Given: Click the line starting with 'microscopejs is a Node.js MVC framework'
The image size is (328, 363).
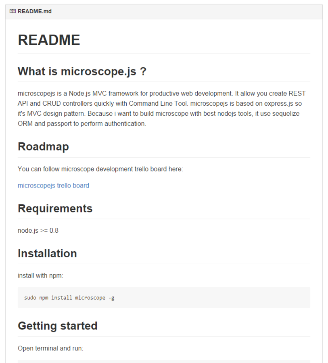Looking at the screenshot, I should 162,94.
